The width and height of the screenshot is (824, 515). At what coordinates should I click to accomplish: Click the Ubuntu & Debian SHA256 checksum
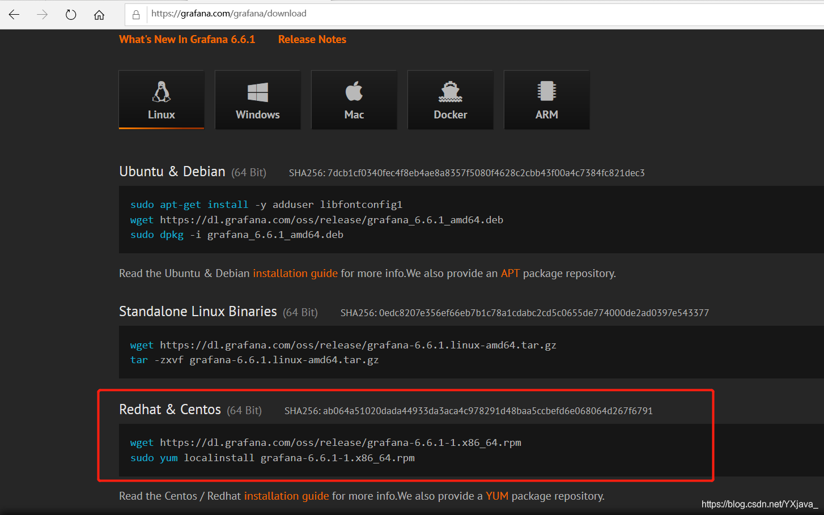tap(467, 173)
